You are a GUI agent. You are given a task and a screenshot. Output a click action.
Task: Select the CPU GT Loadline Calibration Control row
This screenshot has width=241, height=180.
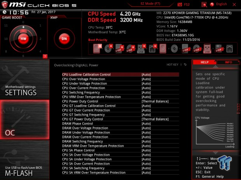[120, 106]
